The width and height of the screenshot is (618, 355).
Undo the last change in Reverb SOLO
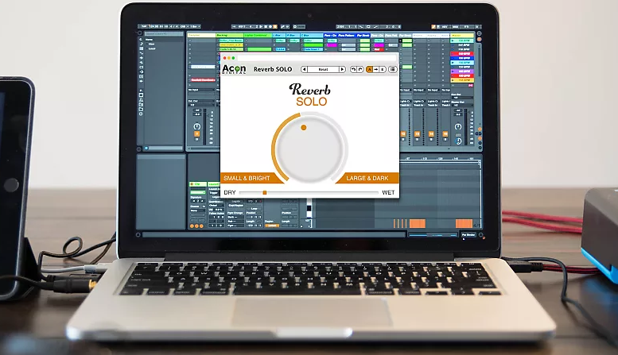(x=353, y=69)
